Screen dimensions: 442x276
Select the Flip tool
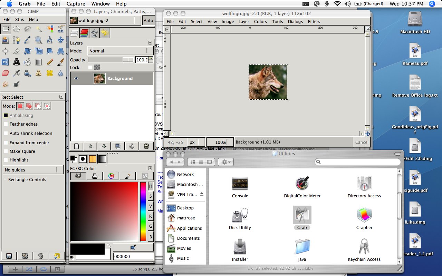click(5, 62)
